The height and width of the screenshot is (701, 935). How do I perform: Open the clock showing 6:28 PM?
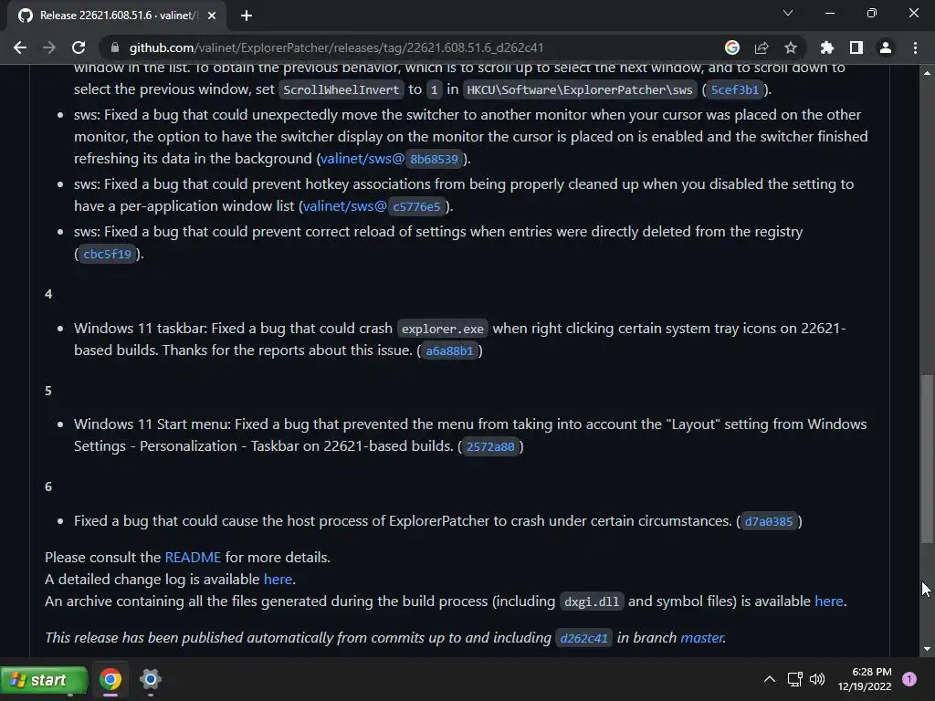pos(865,679)
